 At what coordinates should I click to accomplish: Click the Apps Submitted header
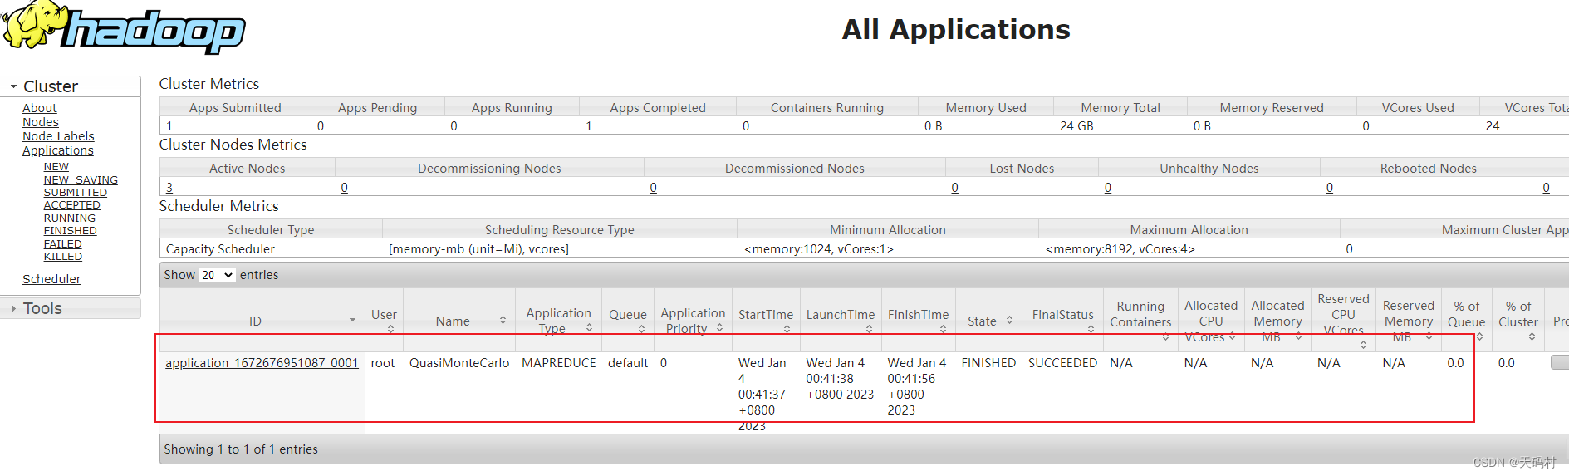point(235,108)
